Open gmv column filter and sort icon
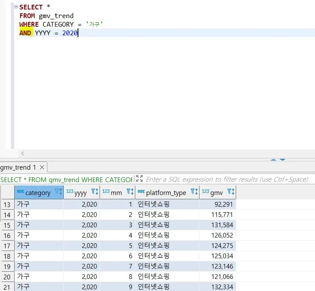 [x=231, y=192]
